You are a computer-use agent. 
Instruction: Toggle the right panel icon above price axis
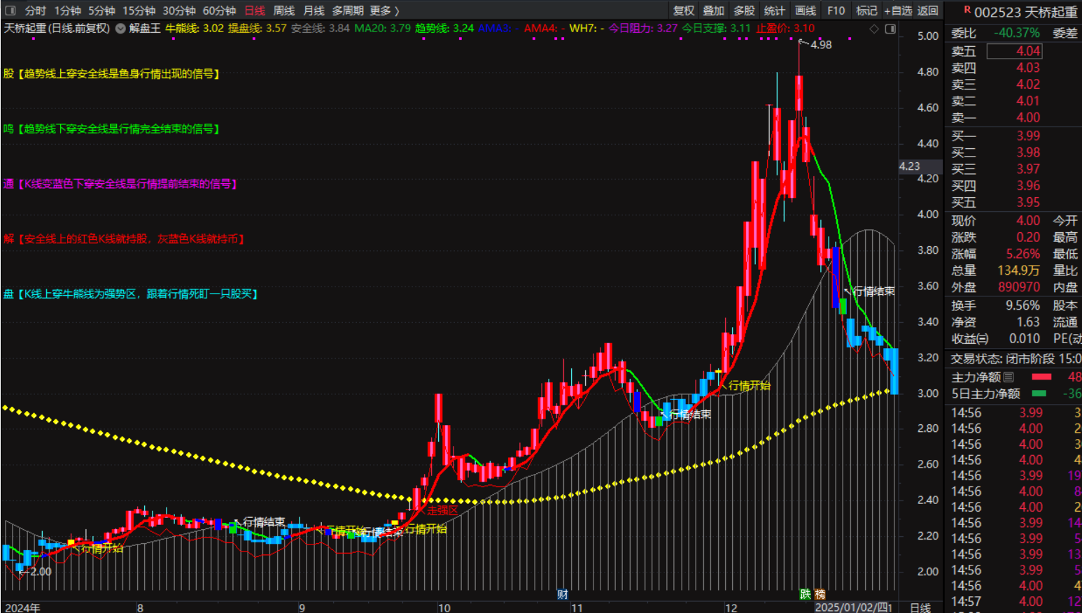coord(890,29)
